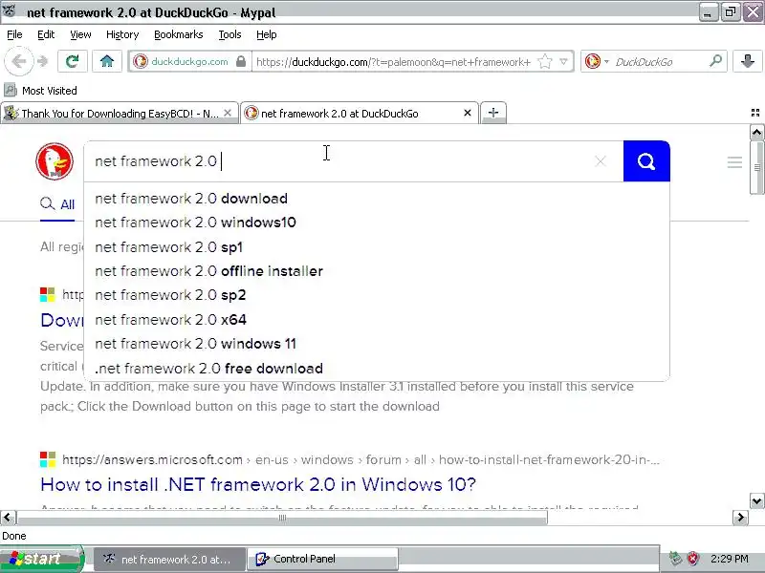Viewport: 765px width, 573px height.
Task: Click the red shield security tray icon
Action: (692, 559)
